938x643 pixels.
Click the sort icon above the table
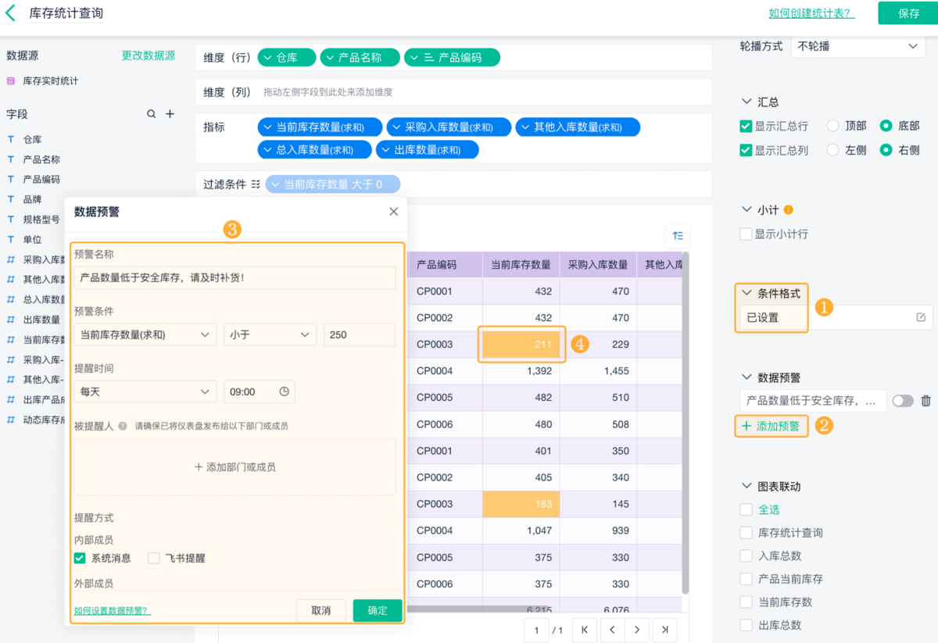[x=678, y=235]
